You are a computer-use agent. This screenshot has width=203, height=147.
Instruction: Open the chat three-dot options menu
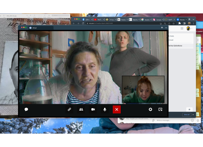[x=198, y=40]
